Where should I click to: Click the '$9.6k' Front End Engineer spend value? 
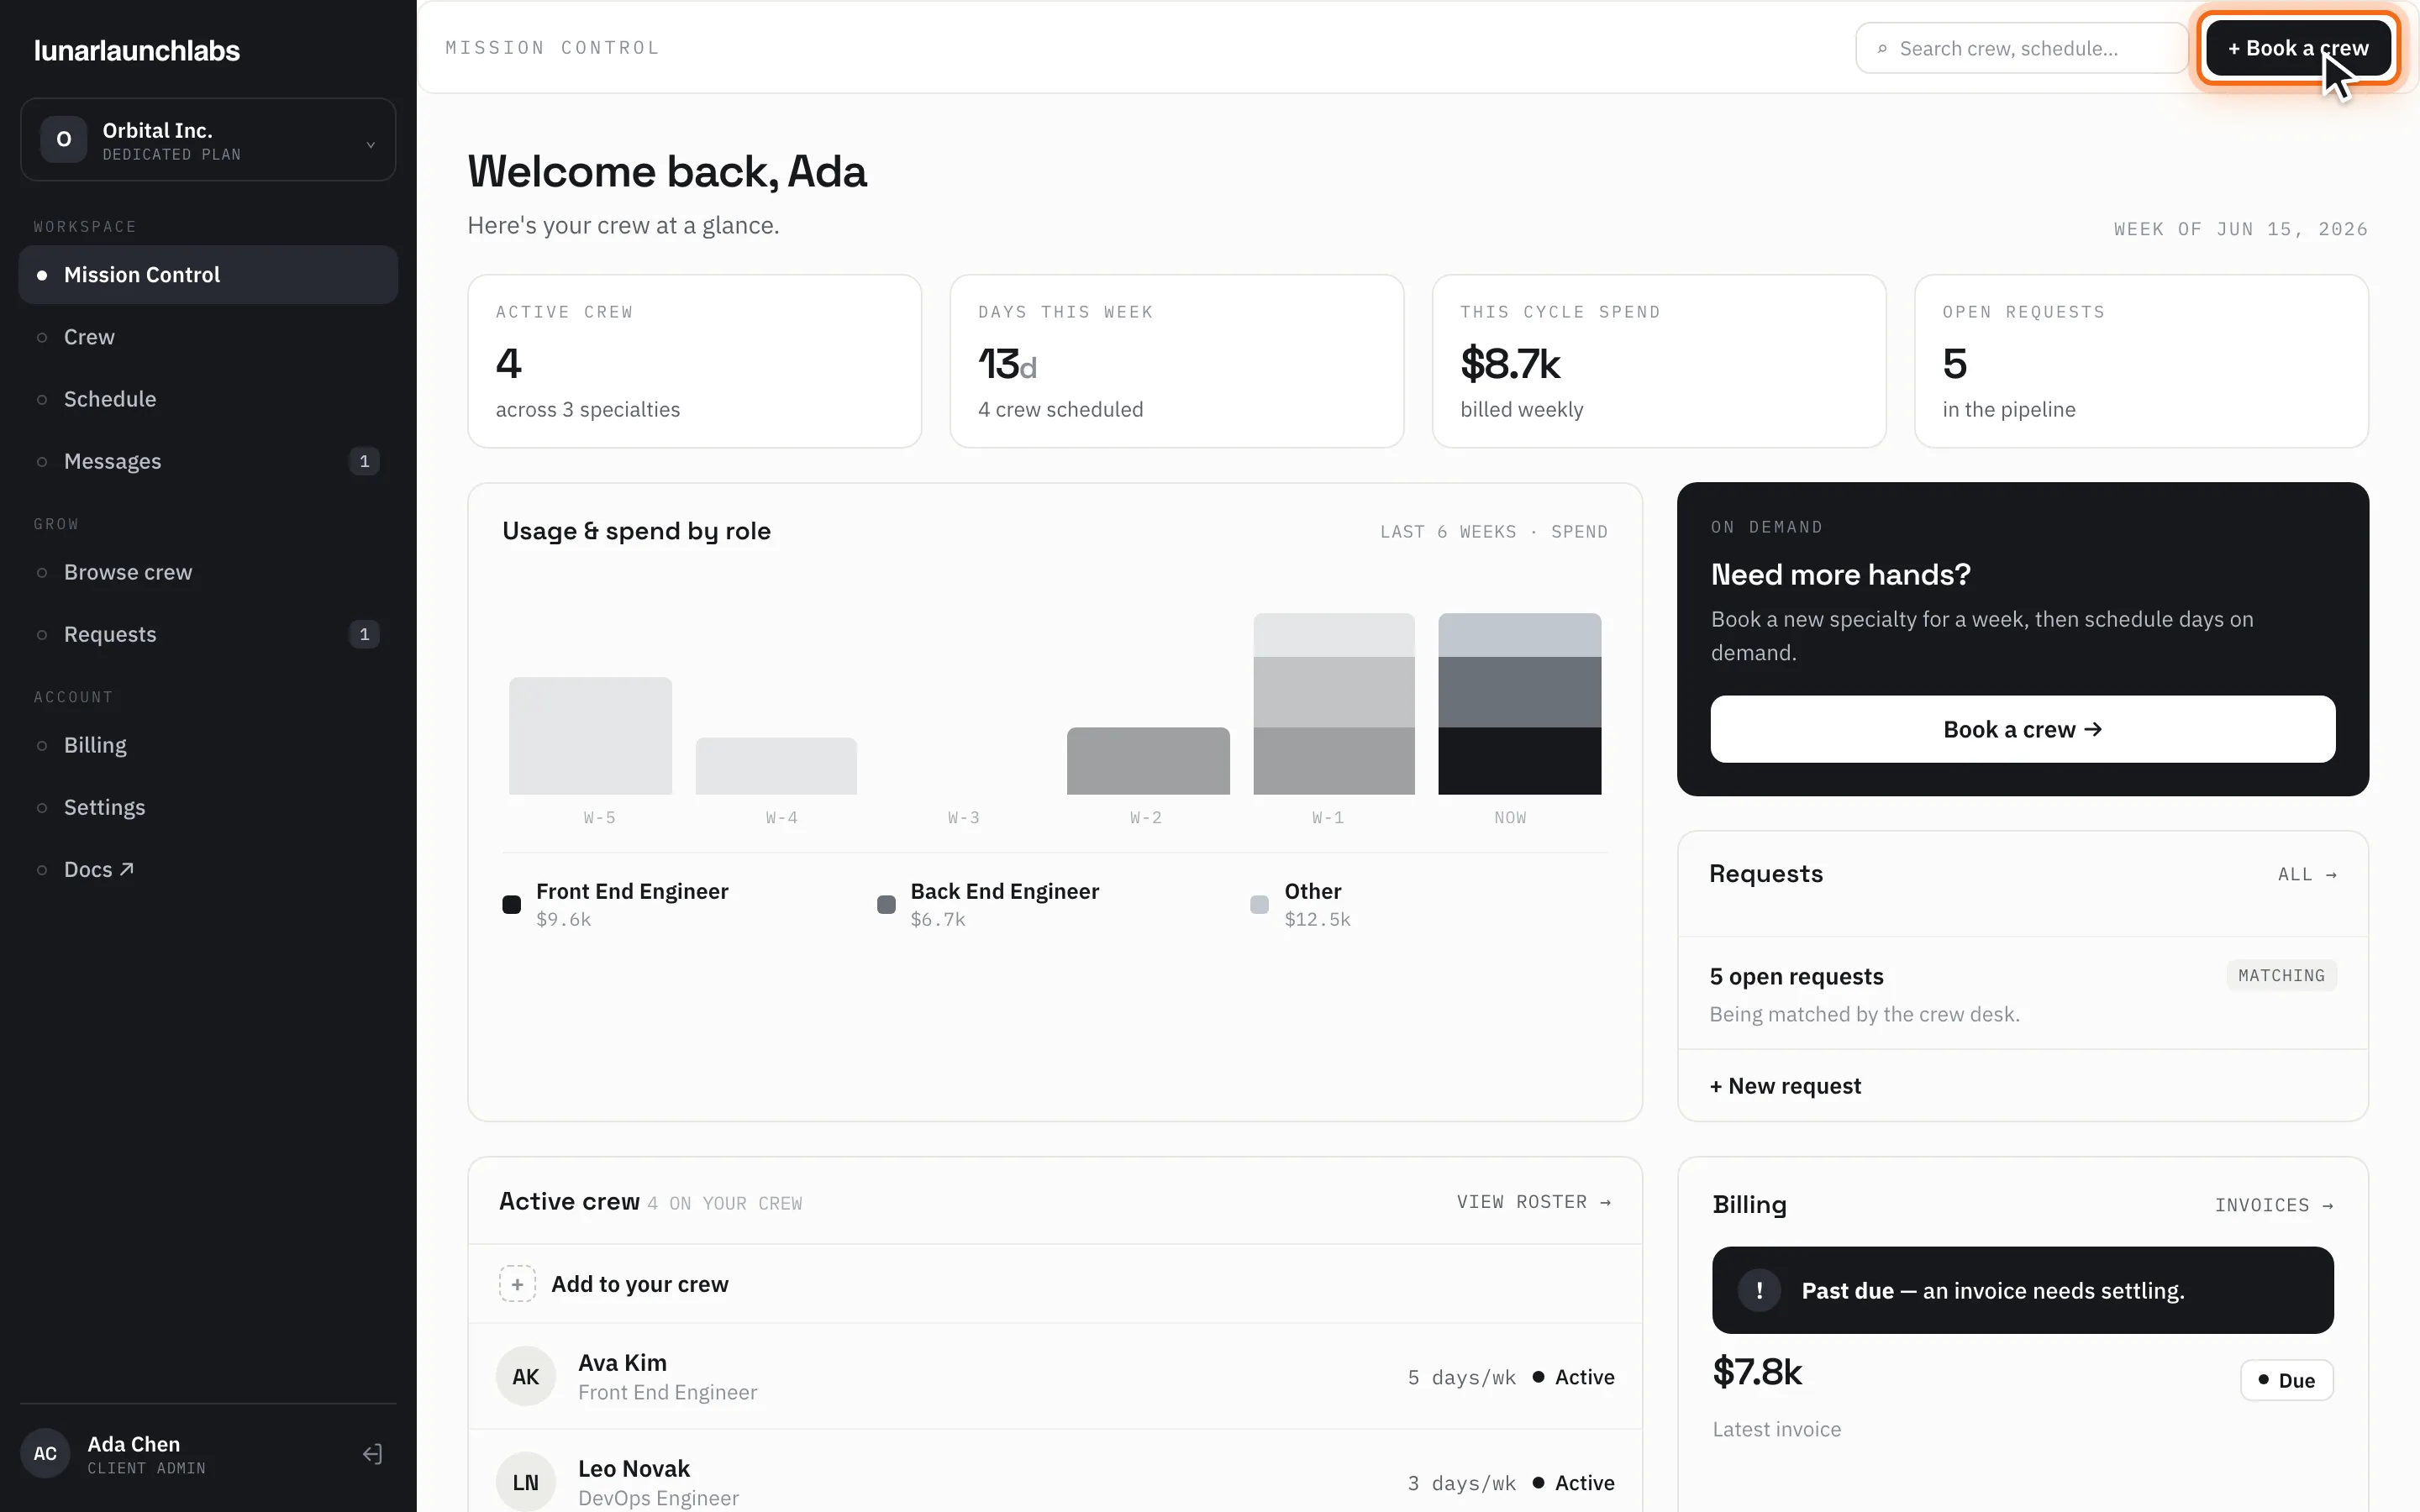point(563,919)
